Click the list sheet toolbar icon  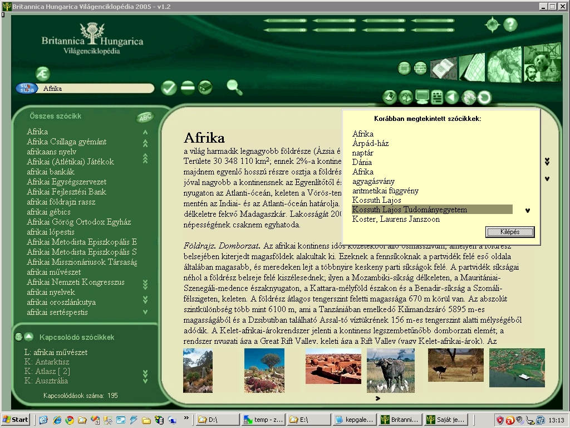437,97
